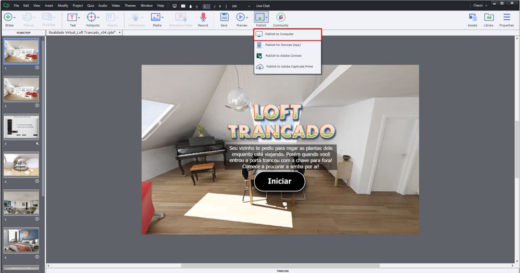Open the Library panel
Screen dimensions: 520x273
[488, 17]
